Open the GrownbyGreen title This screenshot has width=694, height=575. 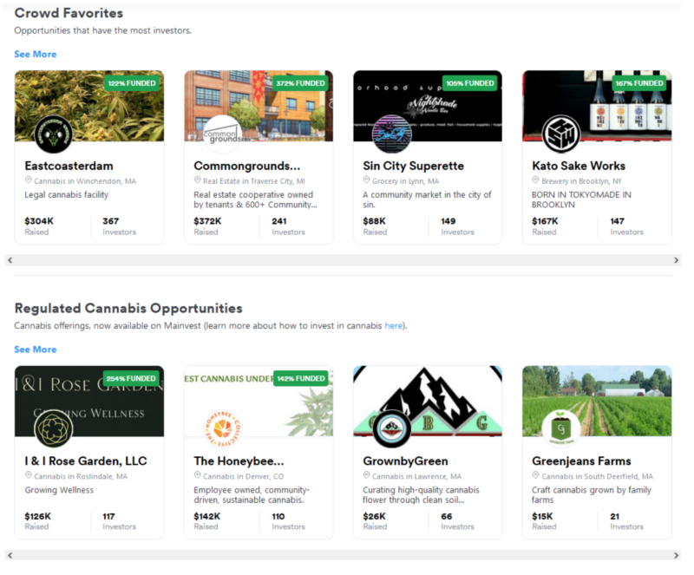click(x=405, y=461)
